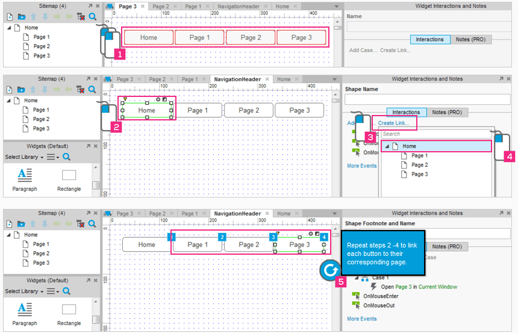The image size is (518, 333).
Task: Click Widgets library search magnifier in the middle screenshot
Action: coord(67,157)
